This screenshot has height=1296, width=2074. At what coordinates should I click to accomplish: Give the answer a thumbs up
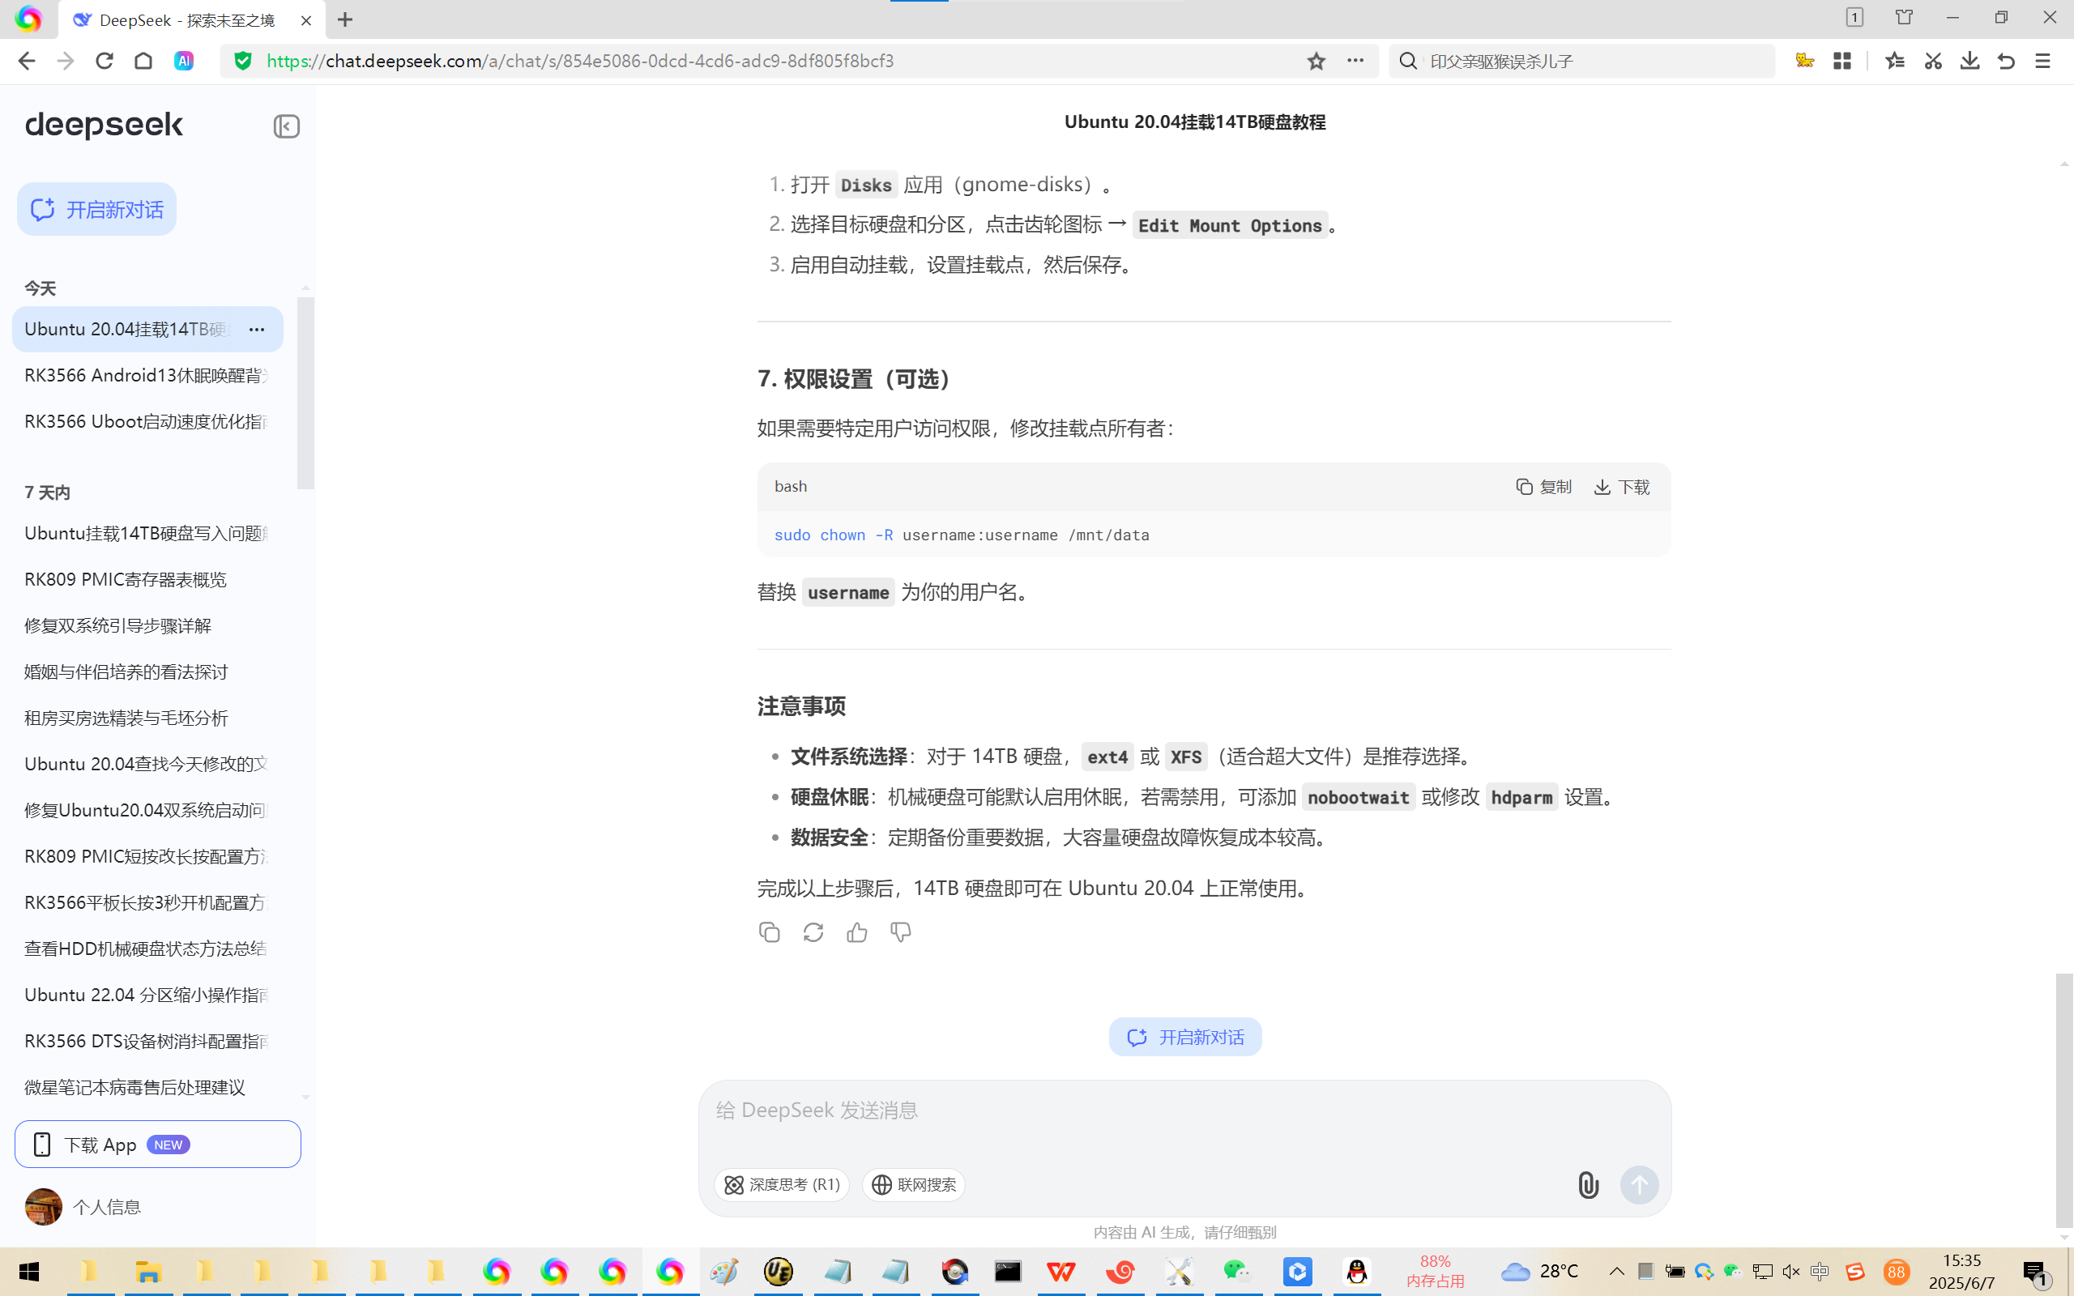pyautogui.click(x=857, y=932)
